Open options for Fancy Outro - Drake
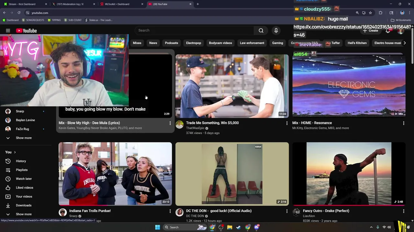The height and width of the screenshot is (232, 414). pos(403,211)
